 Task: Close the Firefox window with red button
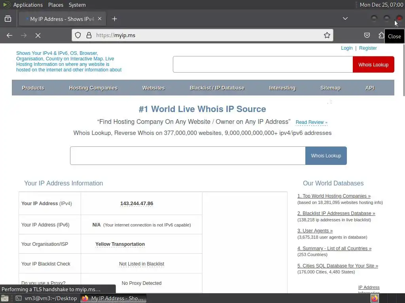(x=399, y=18)
